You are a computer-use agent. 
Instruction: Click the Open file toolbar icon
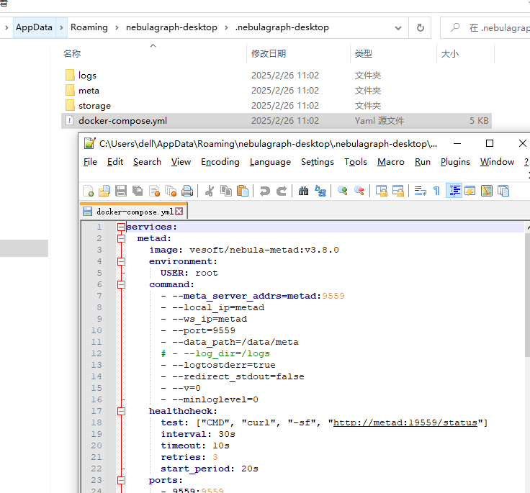tap(104, 191)
